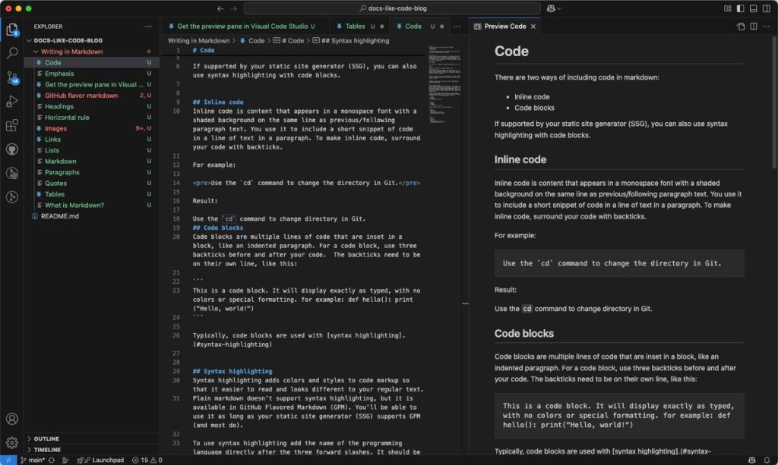This screenshot has height=465, width=778.
Task: Open Lists file in explorer
Action: 92,150
